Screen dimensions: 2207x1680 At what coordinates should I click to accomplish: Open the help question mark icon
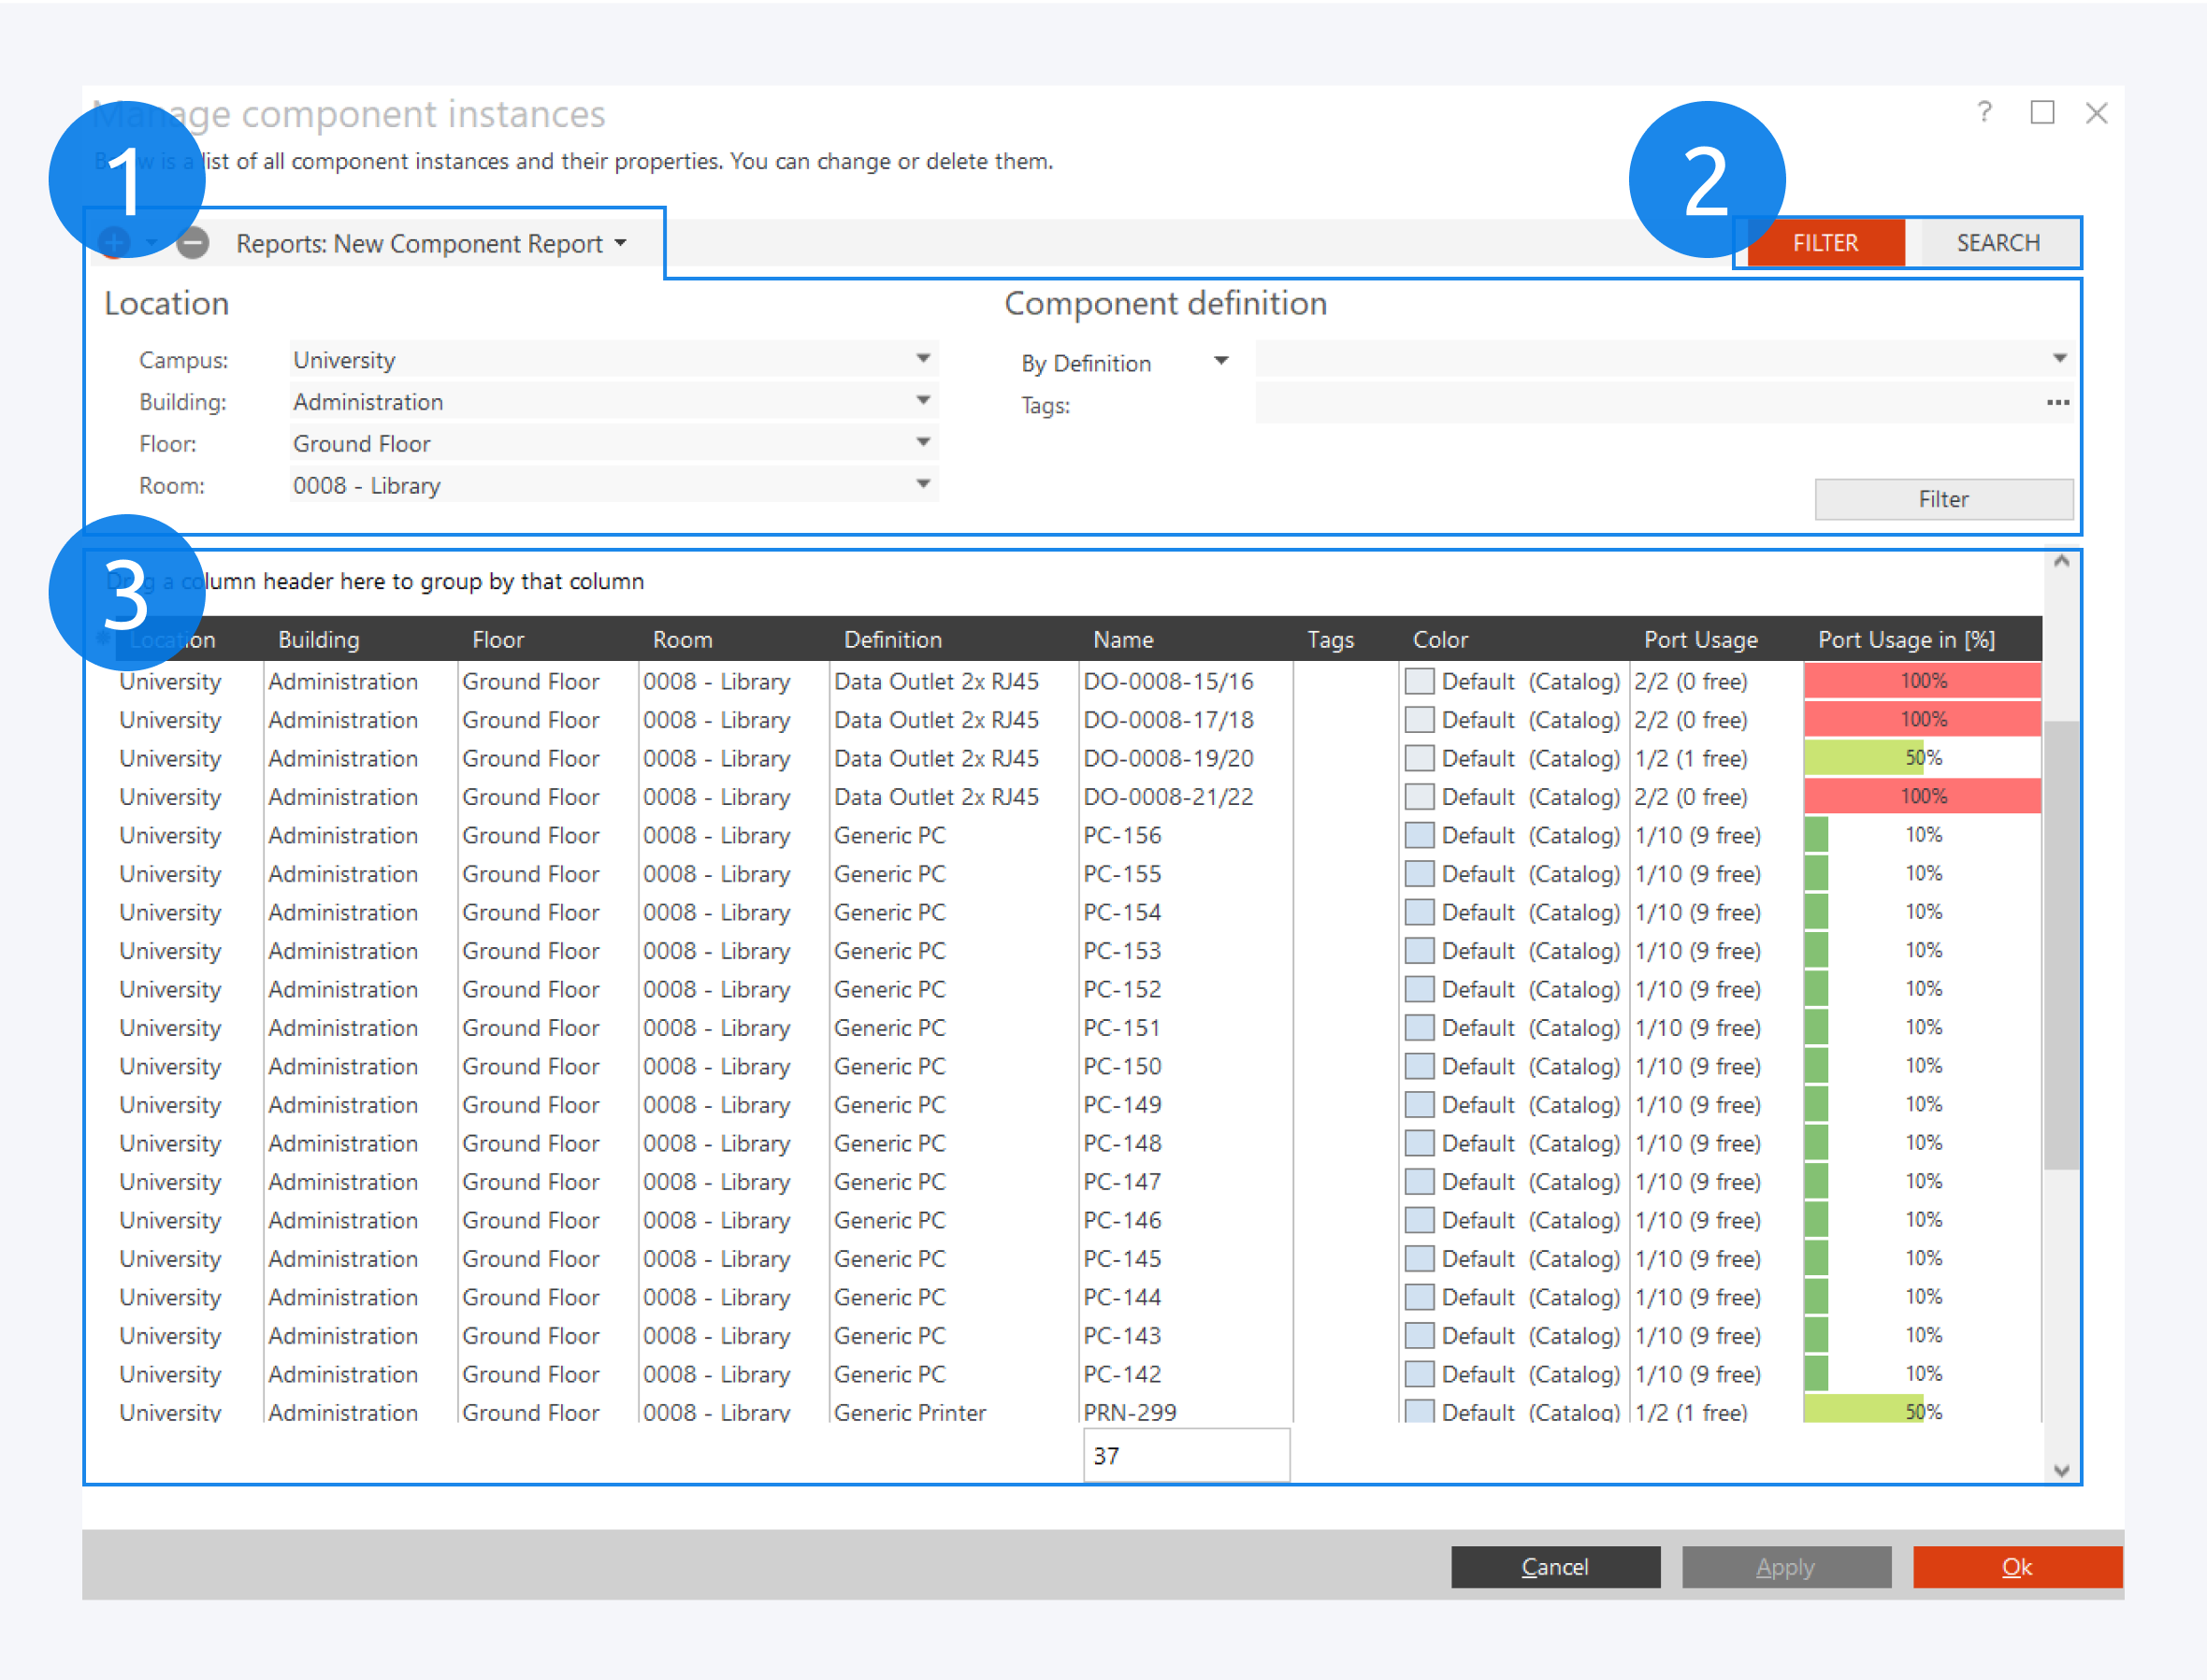(x=1984, y=112)
